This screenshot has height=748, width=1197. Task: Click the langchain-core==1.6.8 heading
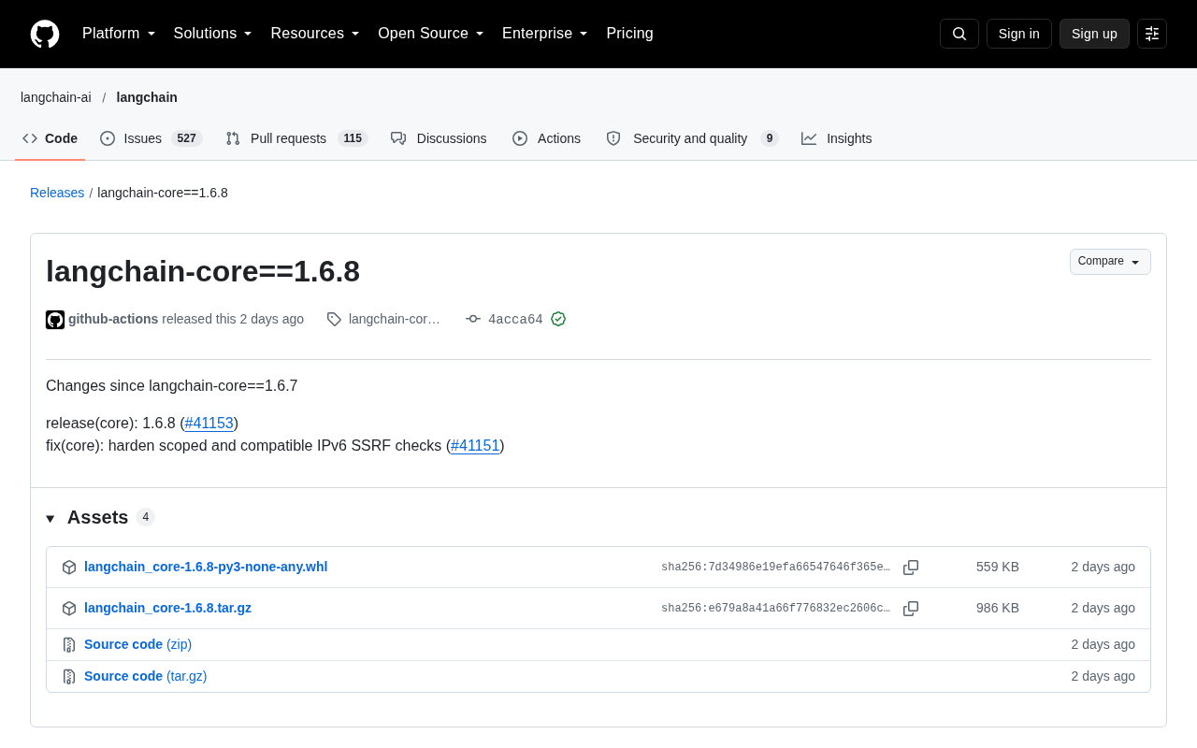click(x=203, y=271)
